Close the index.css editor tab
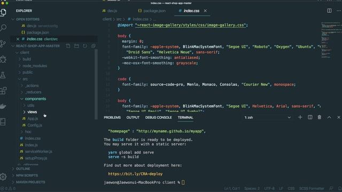This screenshot has width=342, height=192. [x=205, y=11]
